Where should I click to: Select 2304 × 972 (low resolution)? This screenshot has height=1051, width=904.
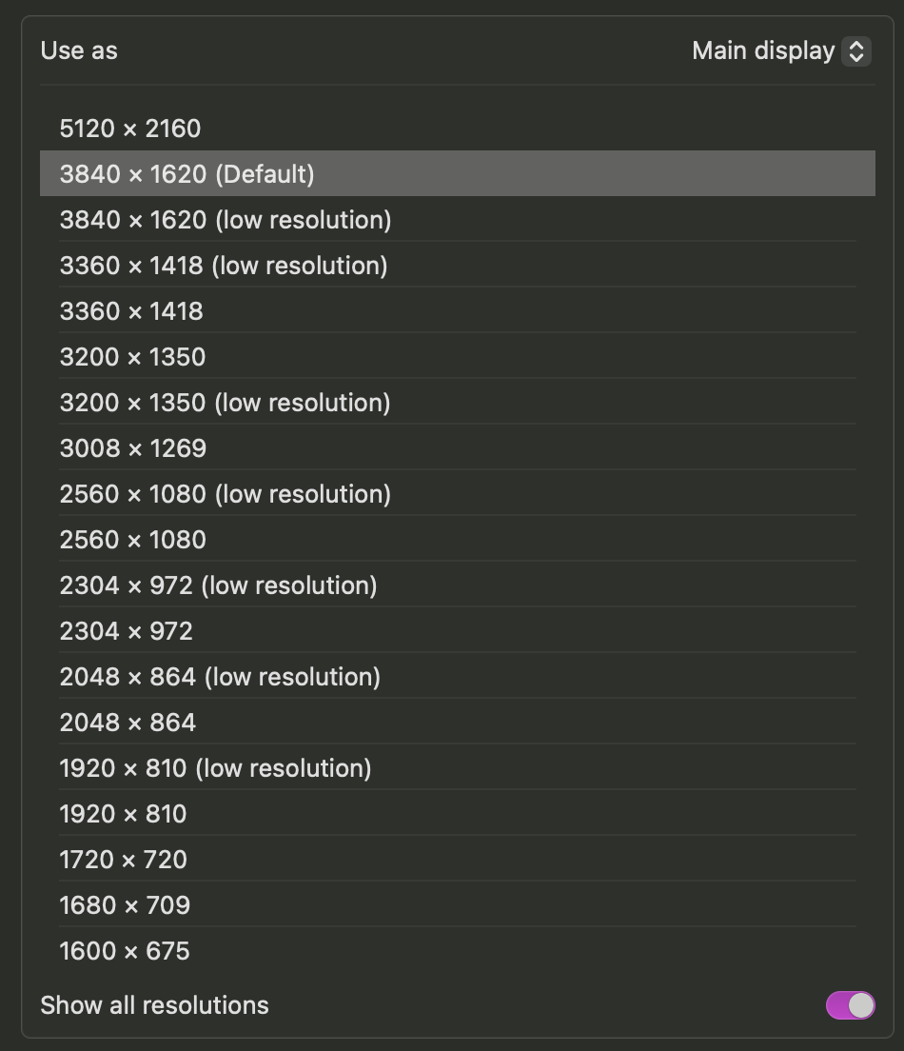point(218,585)
